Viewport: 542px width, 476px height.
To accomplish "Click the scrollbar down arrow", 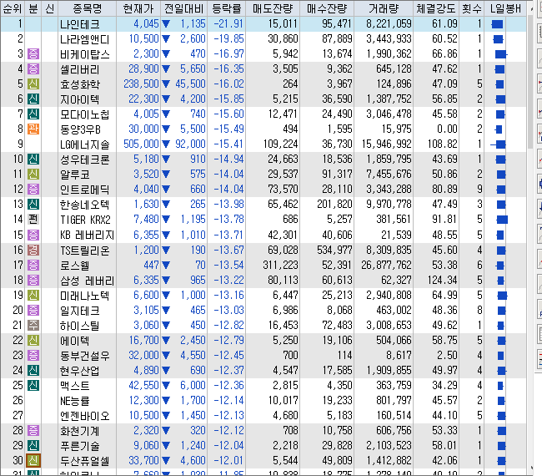I will tap(532, 469).
